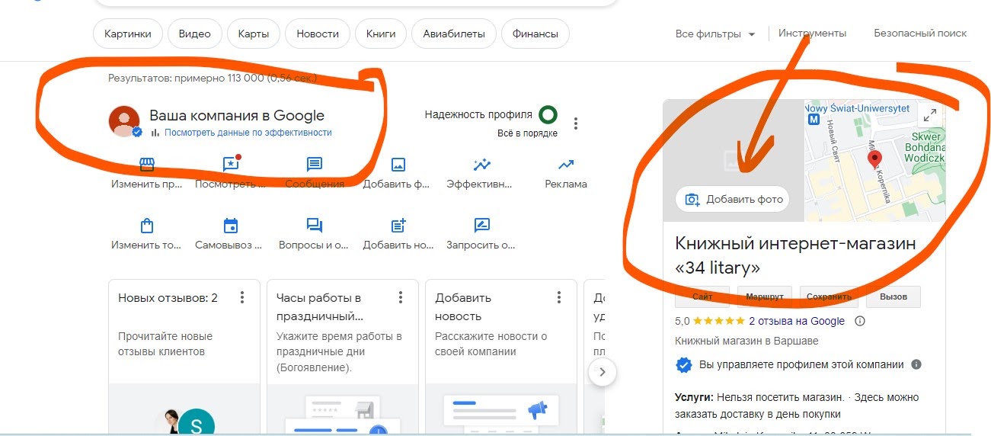Open the Часы работы в праздничный card
Viewport: 991px width, 436px height.
342,357
